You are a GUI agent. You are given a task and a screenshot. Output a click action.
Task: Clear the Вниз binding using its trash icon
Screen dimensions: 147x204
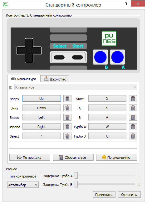(67, 108)
